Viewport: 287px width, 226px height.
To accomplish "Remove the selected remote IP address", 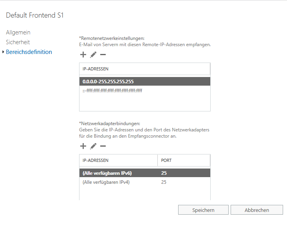I will pyautogui.click(x=103, y=54).
